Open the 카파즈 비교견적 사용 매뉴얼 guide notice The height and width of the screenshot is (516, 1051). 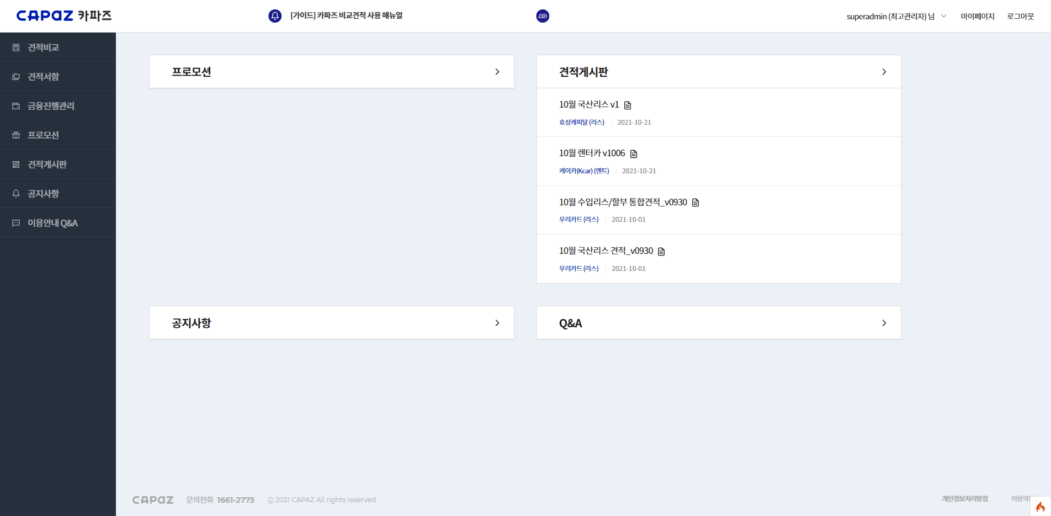pyautogui.click(x=347, y=15)
